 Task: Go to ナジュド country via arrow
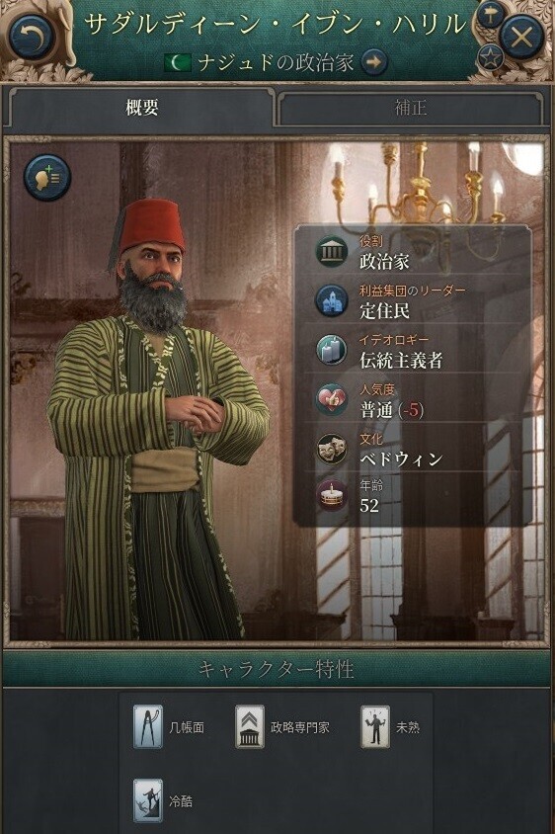(x=374, y=62)
